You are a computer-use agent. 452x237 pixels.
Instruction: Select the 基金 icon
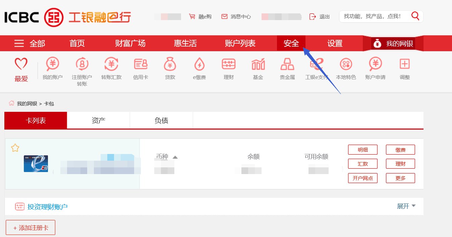click(x=258, y=69)
